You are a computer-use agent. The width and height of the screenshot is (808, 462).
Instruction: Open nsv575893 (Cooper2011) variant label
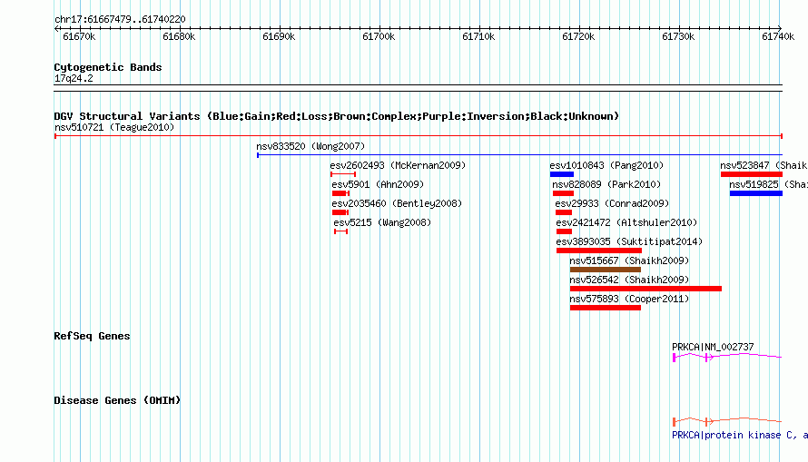[x=629, y=299]
